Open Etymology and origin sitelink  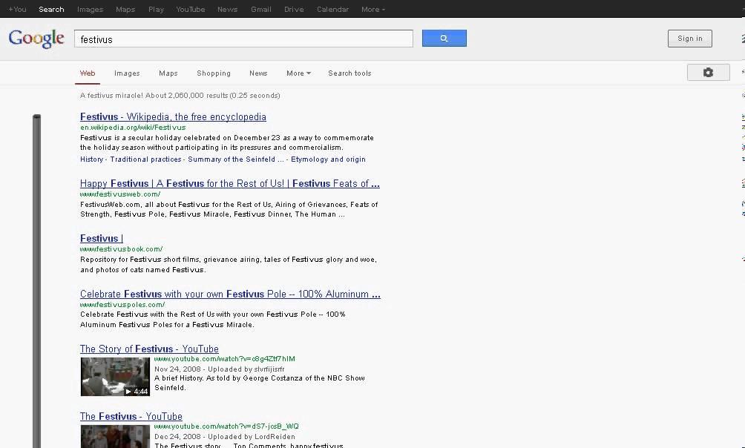click(x=328, y=159)
